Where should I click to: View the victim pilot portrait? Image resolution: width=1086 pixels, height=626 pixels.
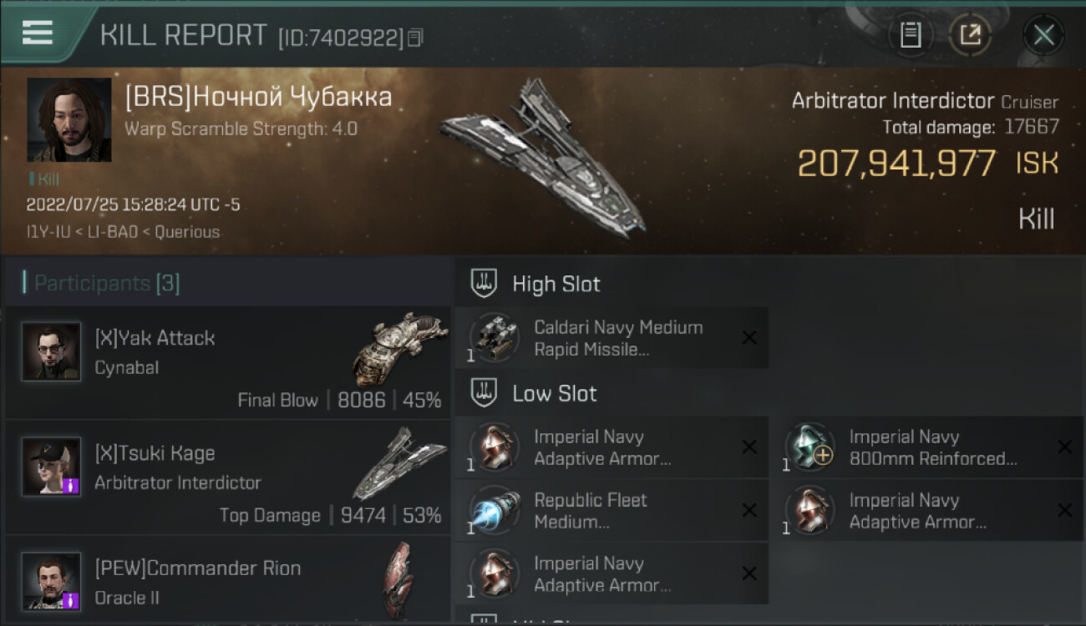tap(69, 119)
